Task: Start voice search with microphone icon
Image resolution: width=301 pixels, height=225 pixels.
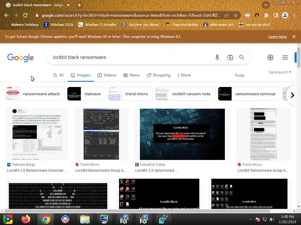Action: coord(217,57)
